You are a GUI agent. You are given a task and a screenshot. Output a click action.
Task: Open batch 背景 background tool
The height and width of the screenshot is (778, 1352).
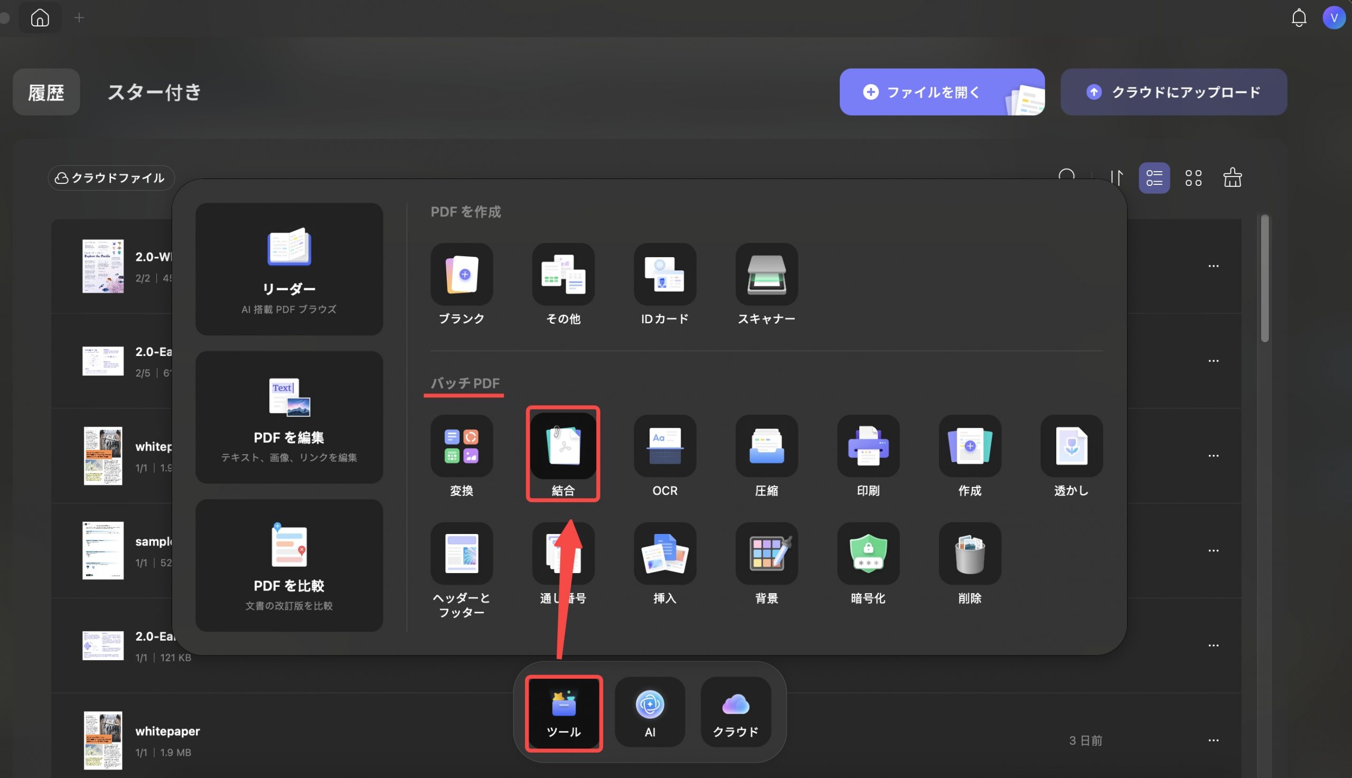(766, 554)
